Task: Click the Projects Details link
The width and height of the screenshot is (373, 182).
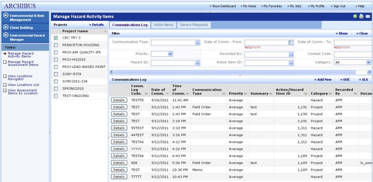Action: pyautogui.click(x=96, y=25)
